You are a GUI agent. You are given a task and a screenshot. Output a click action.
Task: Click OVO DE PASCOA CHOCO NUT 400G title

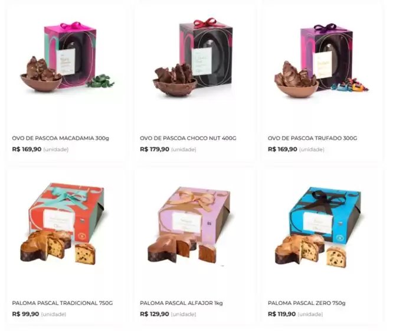click(188, 138)
